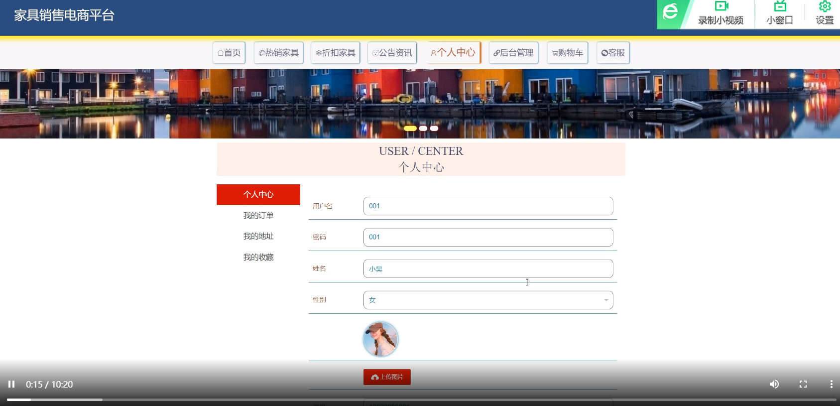Go to 首页 home page
This screenshot has height=406, width=840.
[x=229, y=53]
